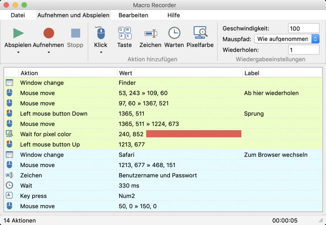
Task: Select the Window change Safari row
Action: 126,155
